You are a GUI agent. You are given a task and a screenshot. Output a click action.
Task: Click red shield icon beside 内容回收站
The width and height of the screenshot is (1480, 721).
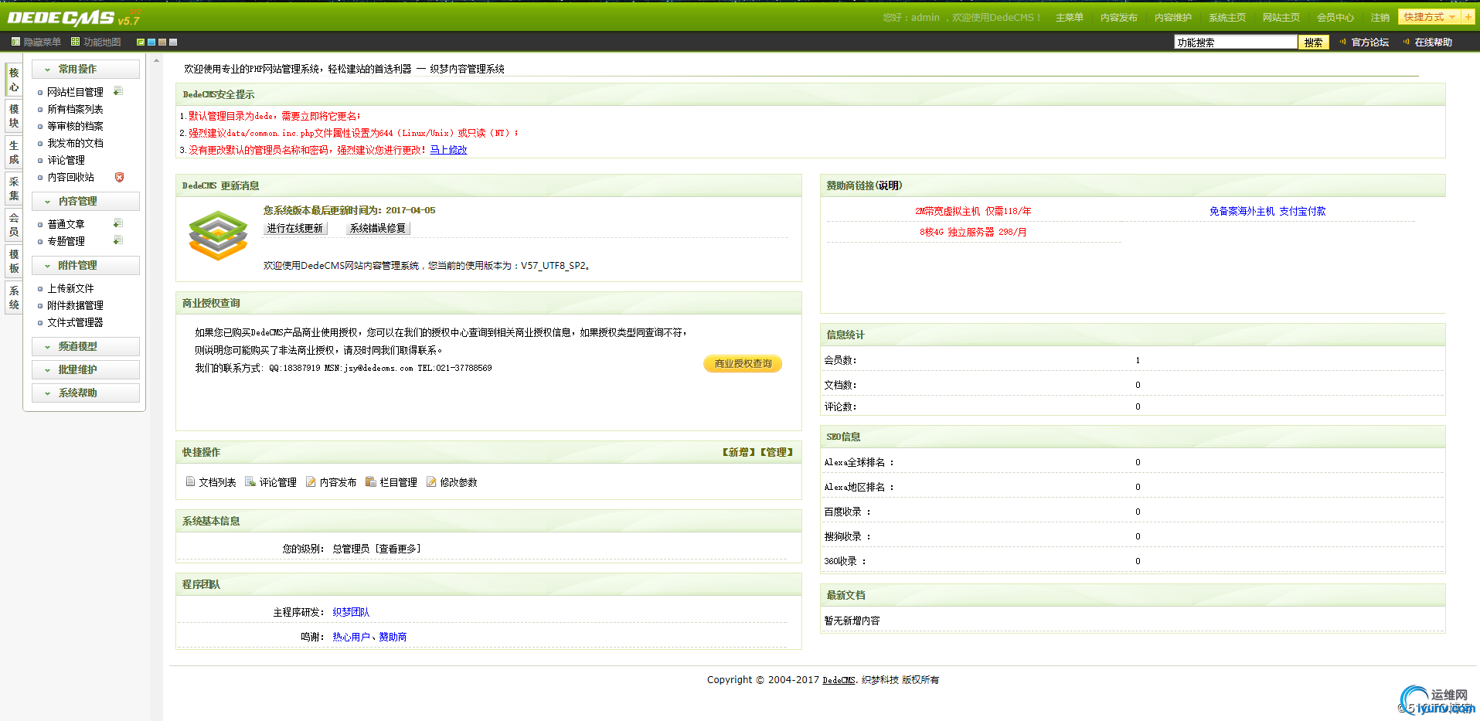[119, 177]
